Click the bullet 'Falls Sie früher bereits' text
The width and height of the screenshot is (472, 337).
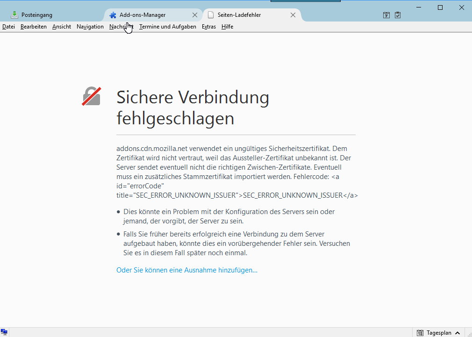[x=236, y=244]
